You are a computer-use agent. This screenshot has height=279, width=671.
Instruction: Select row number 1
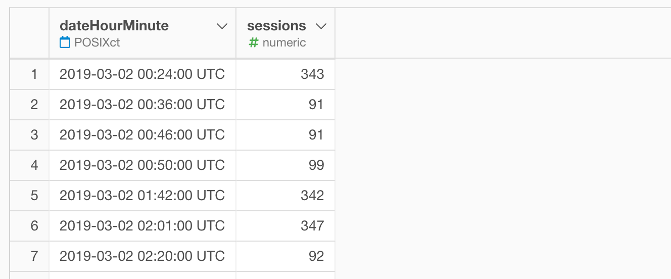29,74
